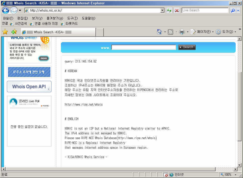Image resolution: width=243 pixels, height=178 pixels.
Task: Open the 페이지(P) command bar menu
Action: [x=202, y=32]
